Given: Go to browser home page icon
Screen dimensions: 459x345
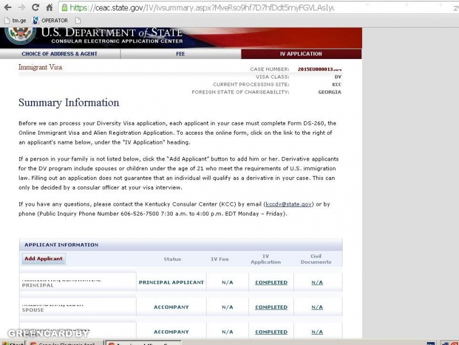Looking at the screenshot, I should (x=49, y=7).
